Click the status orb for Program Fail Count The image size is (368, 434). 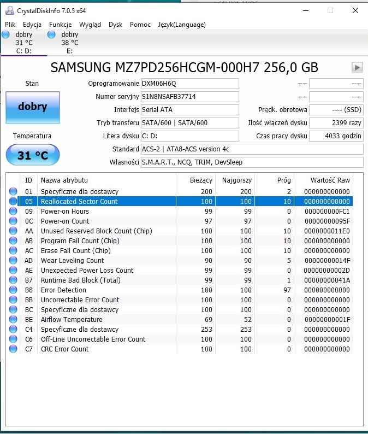coord(13,241)
